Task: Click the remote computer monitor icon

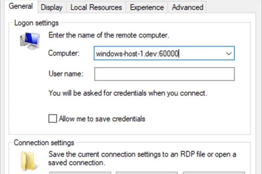Action: point(29,41)
